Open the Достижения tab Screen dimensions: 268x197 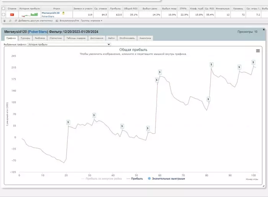click(97, 38)
